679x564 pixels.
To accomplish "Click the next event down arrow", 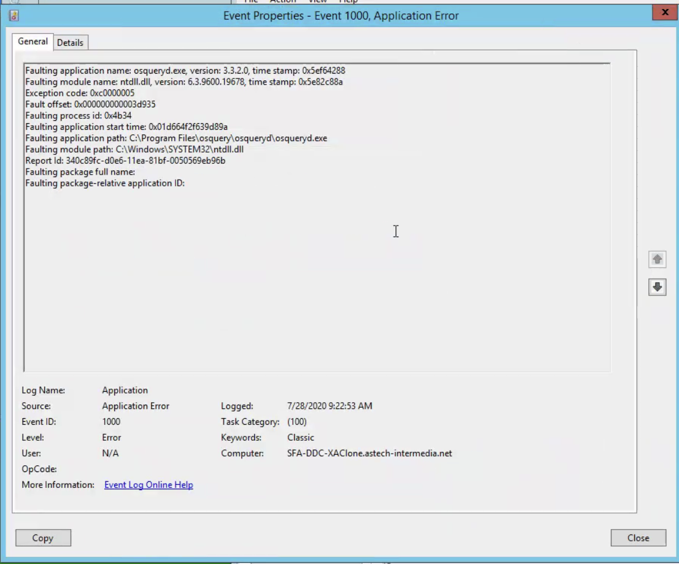I will click(x=658, y=287).
